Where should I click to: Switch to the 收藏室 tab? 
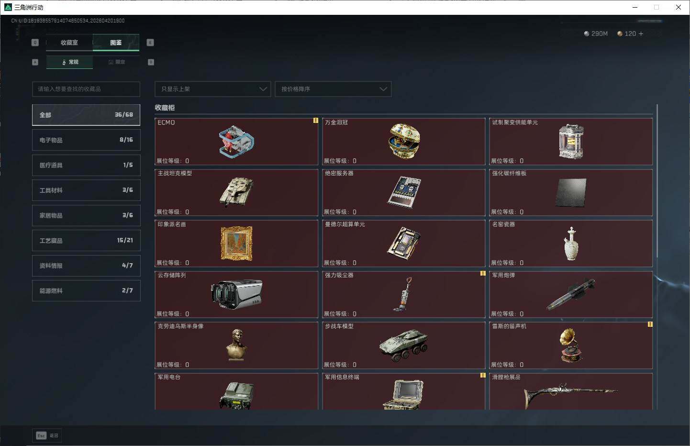pos(69,43)
